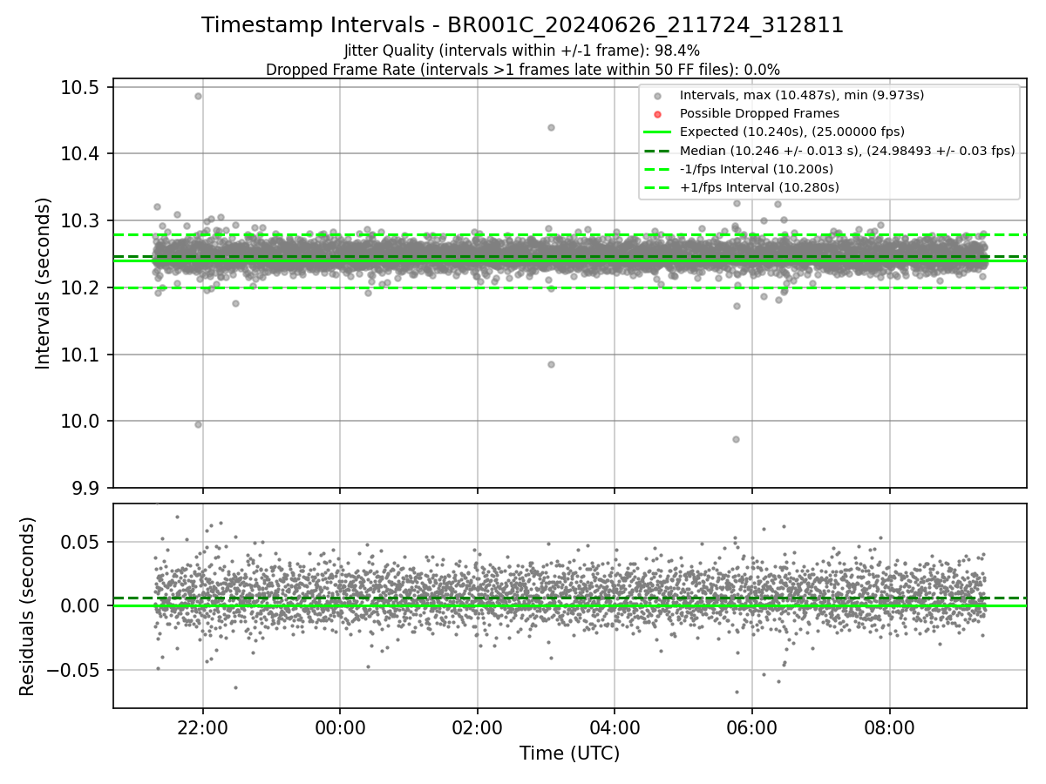1046x784 pixels.
Task: Click the 'Dropped Frame Rate' subtitle line
Action: tap(522, 69)
